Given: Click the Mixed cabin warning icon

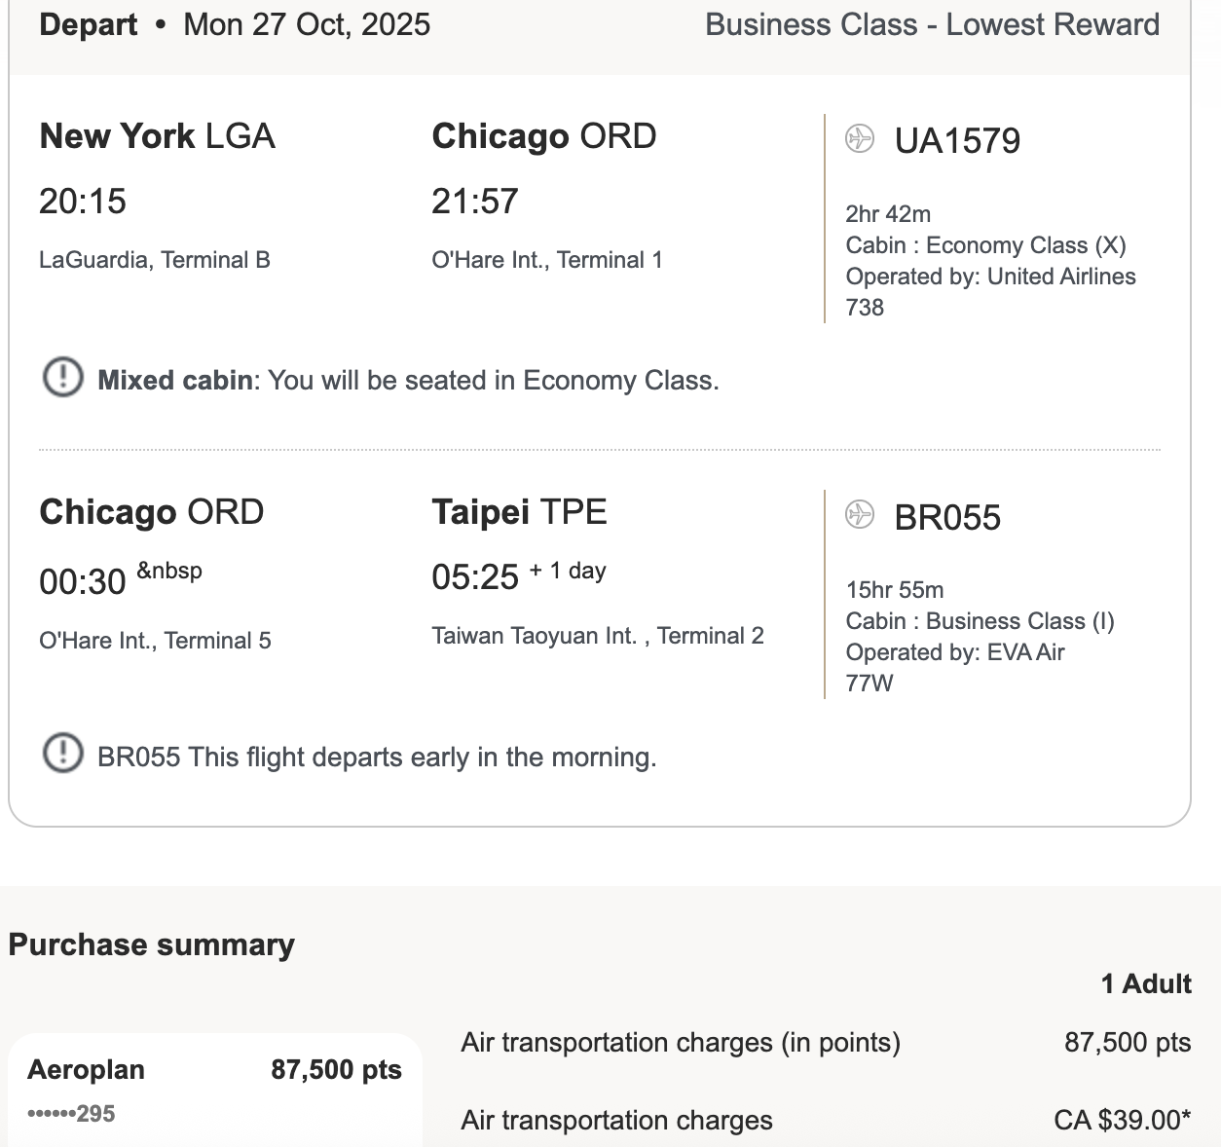Looking at the screenshot, I should pos(63,377).
